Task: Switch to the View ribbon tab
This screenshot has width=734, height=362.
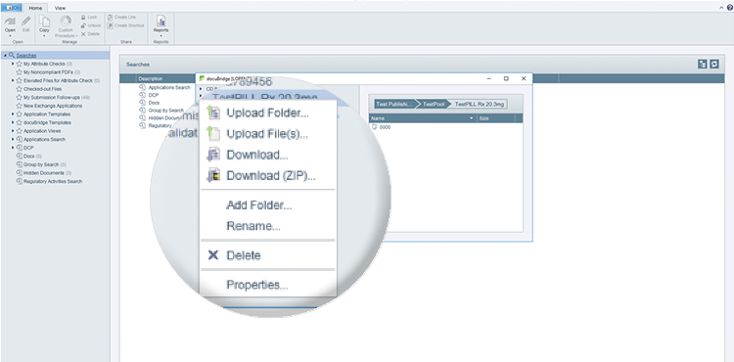Action: (x=60, y=8)
